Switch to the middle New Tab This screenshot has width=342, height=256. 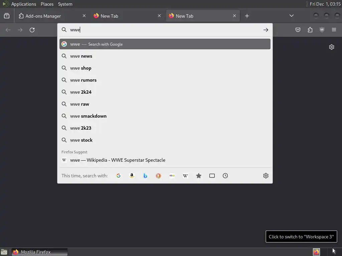pyautogui.click(x=128, y=16)
